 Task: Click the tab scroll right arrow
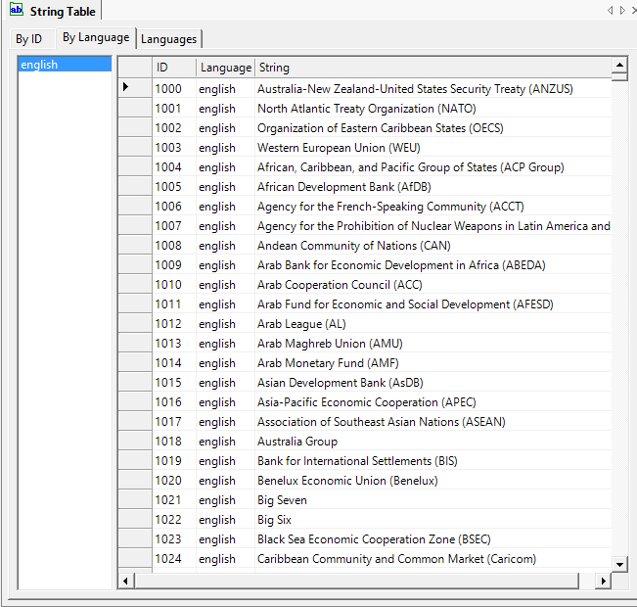[622, 10]
